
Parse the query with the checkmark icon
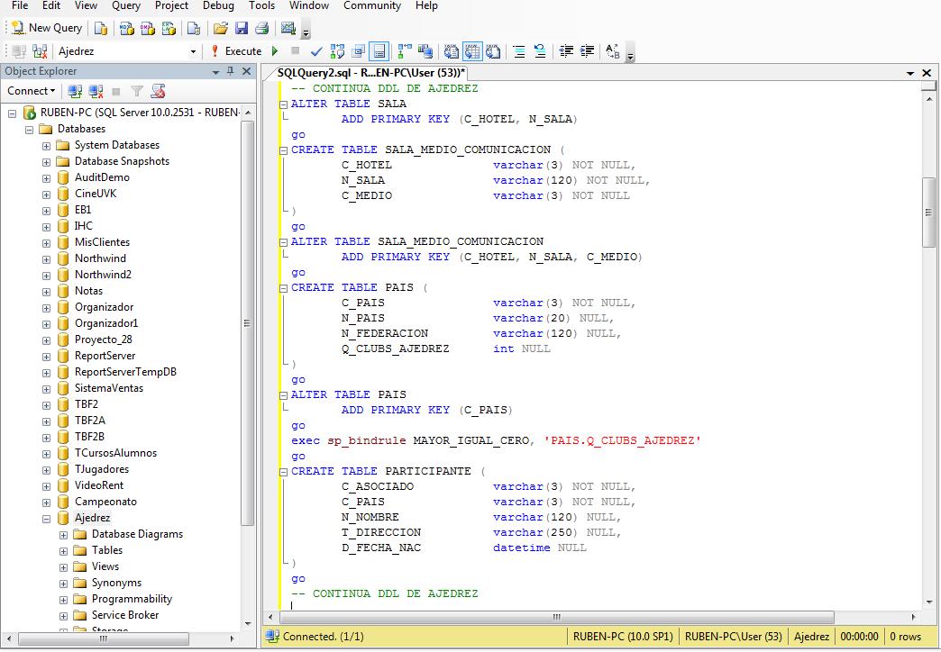(x=315, y=51)
